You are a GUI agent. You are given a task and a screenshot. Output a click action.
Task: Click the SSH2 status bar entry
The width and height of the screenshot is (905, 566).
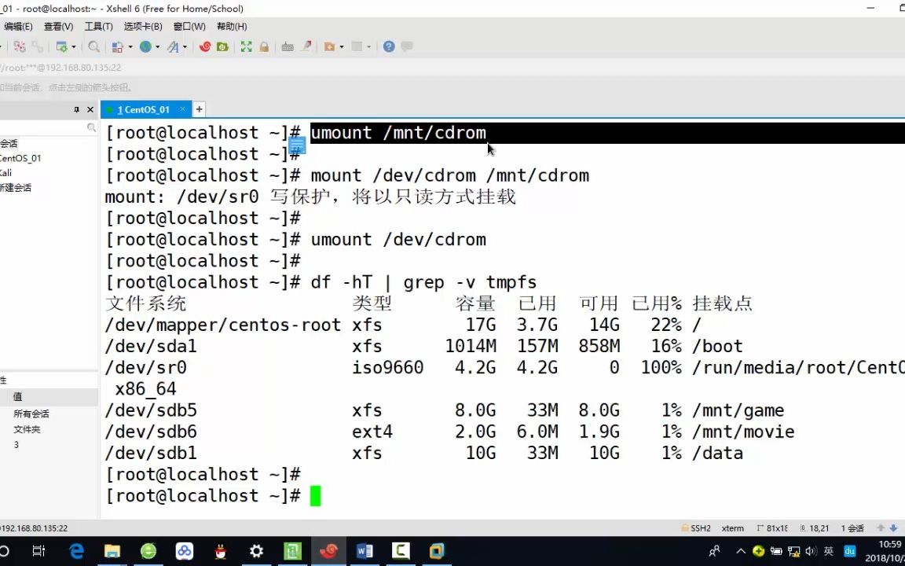point(696,528)
